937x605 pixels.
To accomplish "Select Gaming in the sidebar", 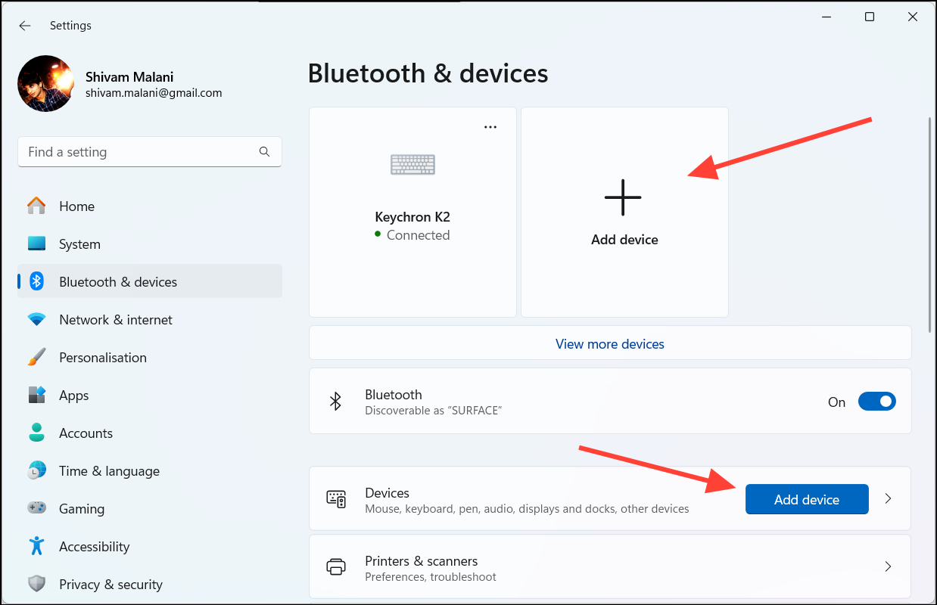I will [150, 508].
